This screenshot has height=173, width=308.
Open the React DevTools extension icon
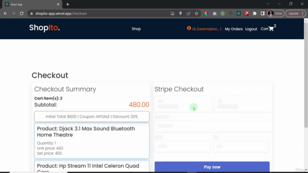click(239, 13)
